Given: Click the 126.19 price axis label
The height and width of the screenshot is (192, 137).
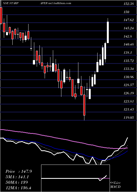Looking at the screenshot, I should (x=129, y=93).
